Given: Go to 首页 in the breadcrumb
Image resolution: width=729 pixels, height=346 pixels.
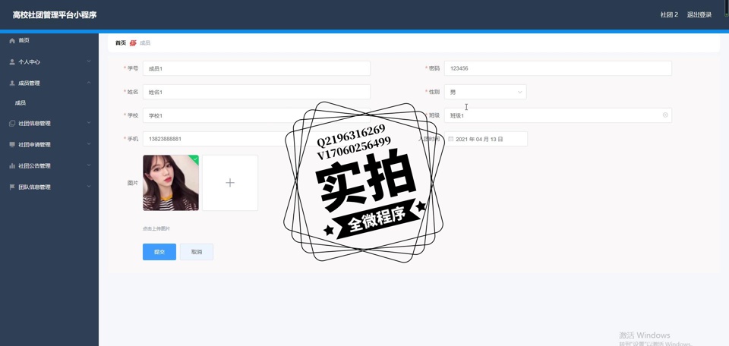Looking at the screenshot, I should (121, 43).
